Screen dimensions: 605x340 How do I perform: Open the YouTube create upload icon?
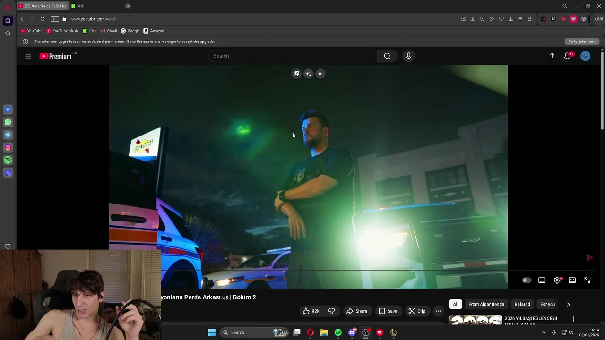(x=552, y=56)
